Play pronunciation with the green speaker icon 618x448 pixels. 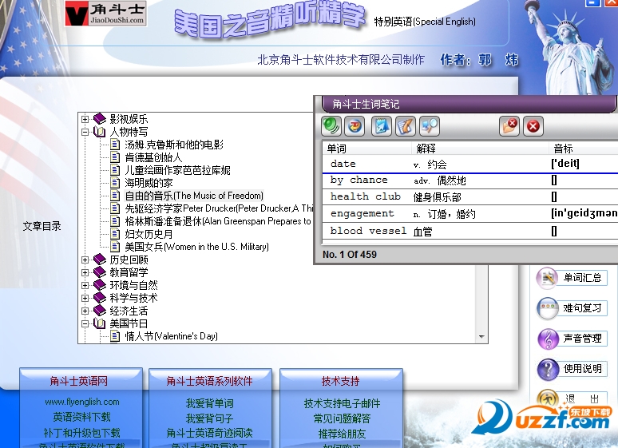[331, 126]
